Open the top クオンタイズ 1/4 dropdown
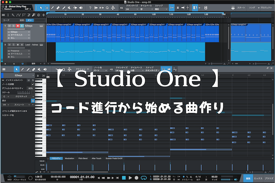The width and height of the screenshot is (275, 183). click(x=132, y=9)
